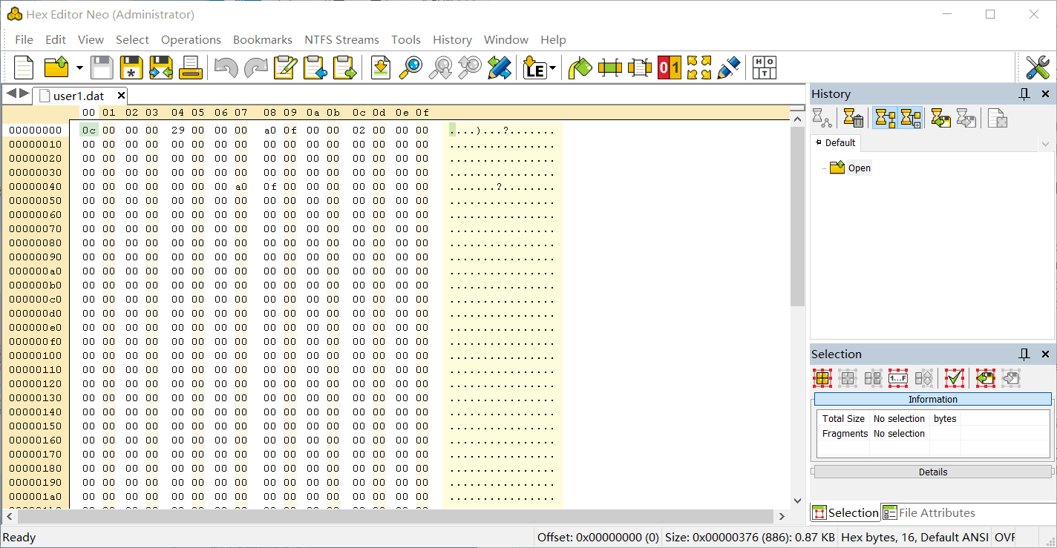Select the user1.dat document tab

point(78,96)
